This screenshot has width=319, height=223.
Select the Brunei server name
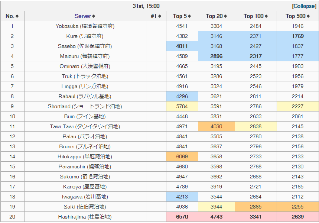coord(85,146)
